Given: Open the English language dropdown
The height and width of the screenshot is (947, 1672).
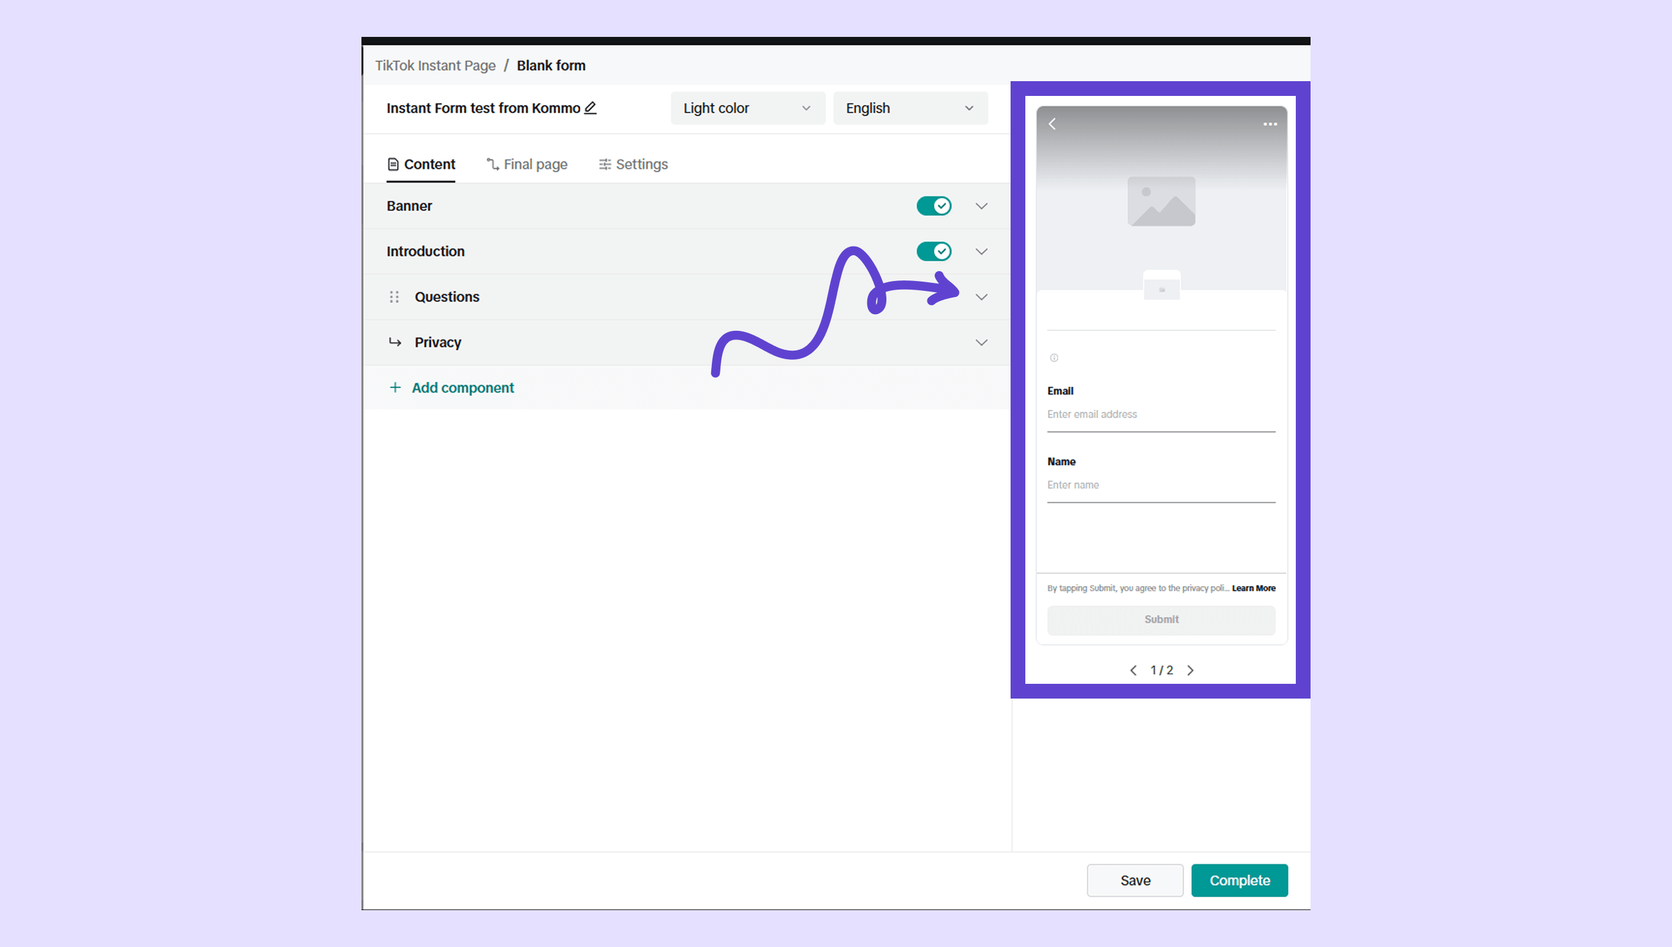Looking at the screenshot, I should [910, 109].
